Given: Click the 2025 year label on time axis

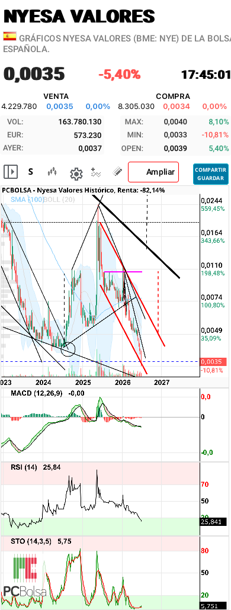Looking at the screenshot, I should pyautogui.click(x=84, y=383).
